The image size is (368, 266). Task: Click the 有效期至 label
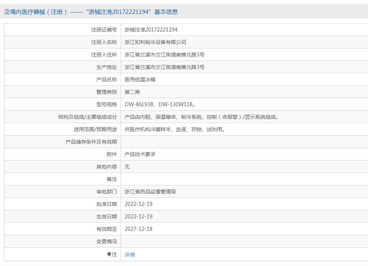click(x=107, y=229)
